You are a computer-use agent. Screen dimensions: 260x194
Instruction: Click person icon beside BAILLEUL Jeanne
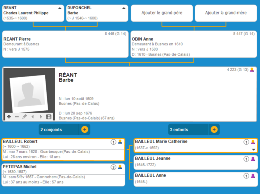(x=253, y=159)
